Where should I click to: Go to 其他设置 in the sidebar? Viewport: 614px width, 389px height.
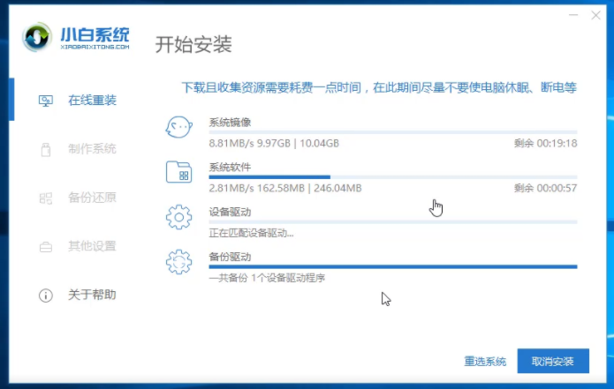click(x=92, y=246)
